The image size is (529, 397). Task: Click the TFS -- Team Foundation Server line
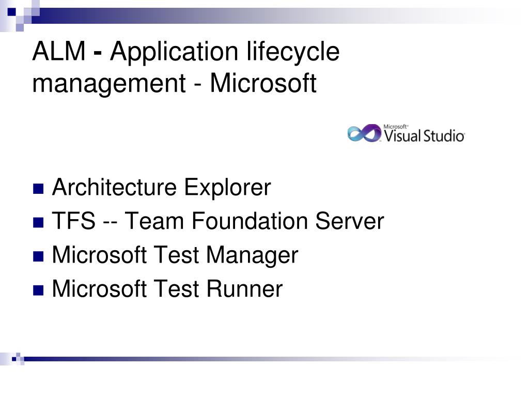218,221
